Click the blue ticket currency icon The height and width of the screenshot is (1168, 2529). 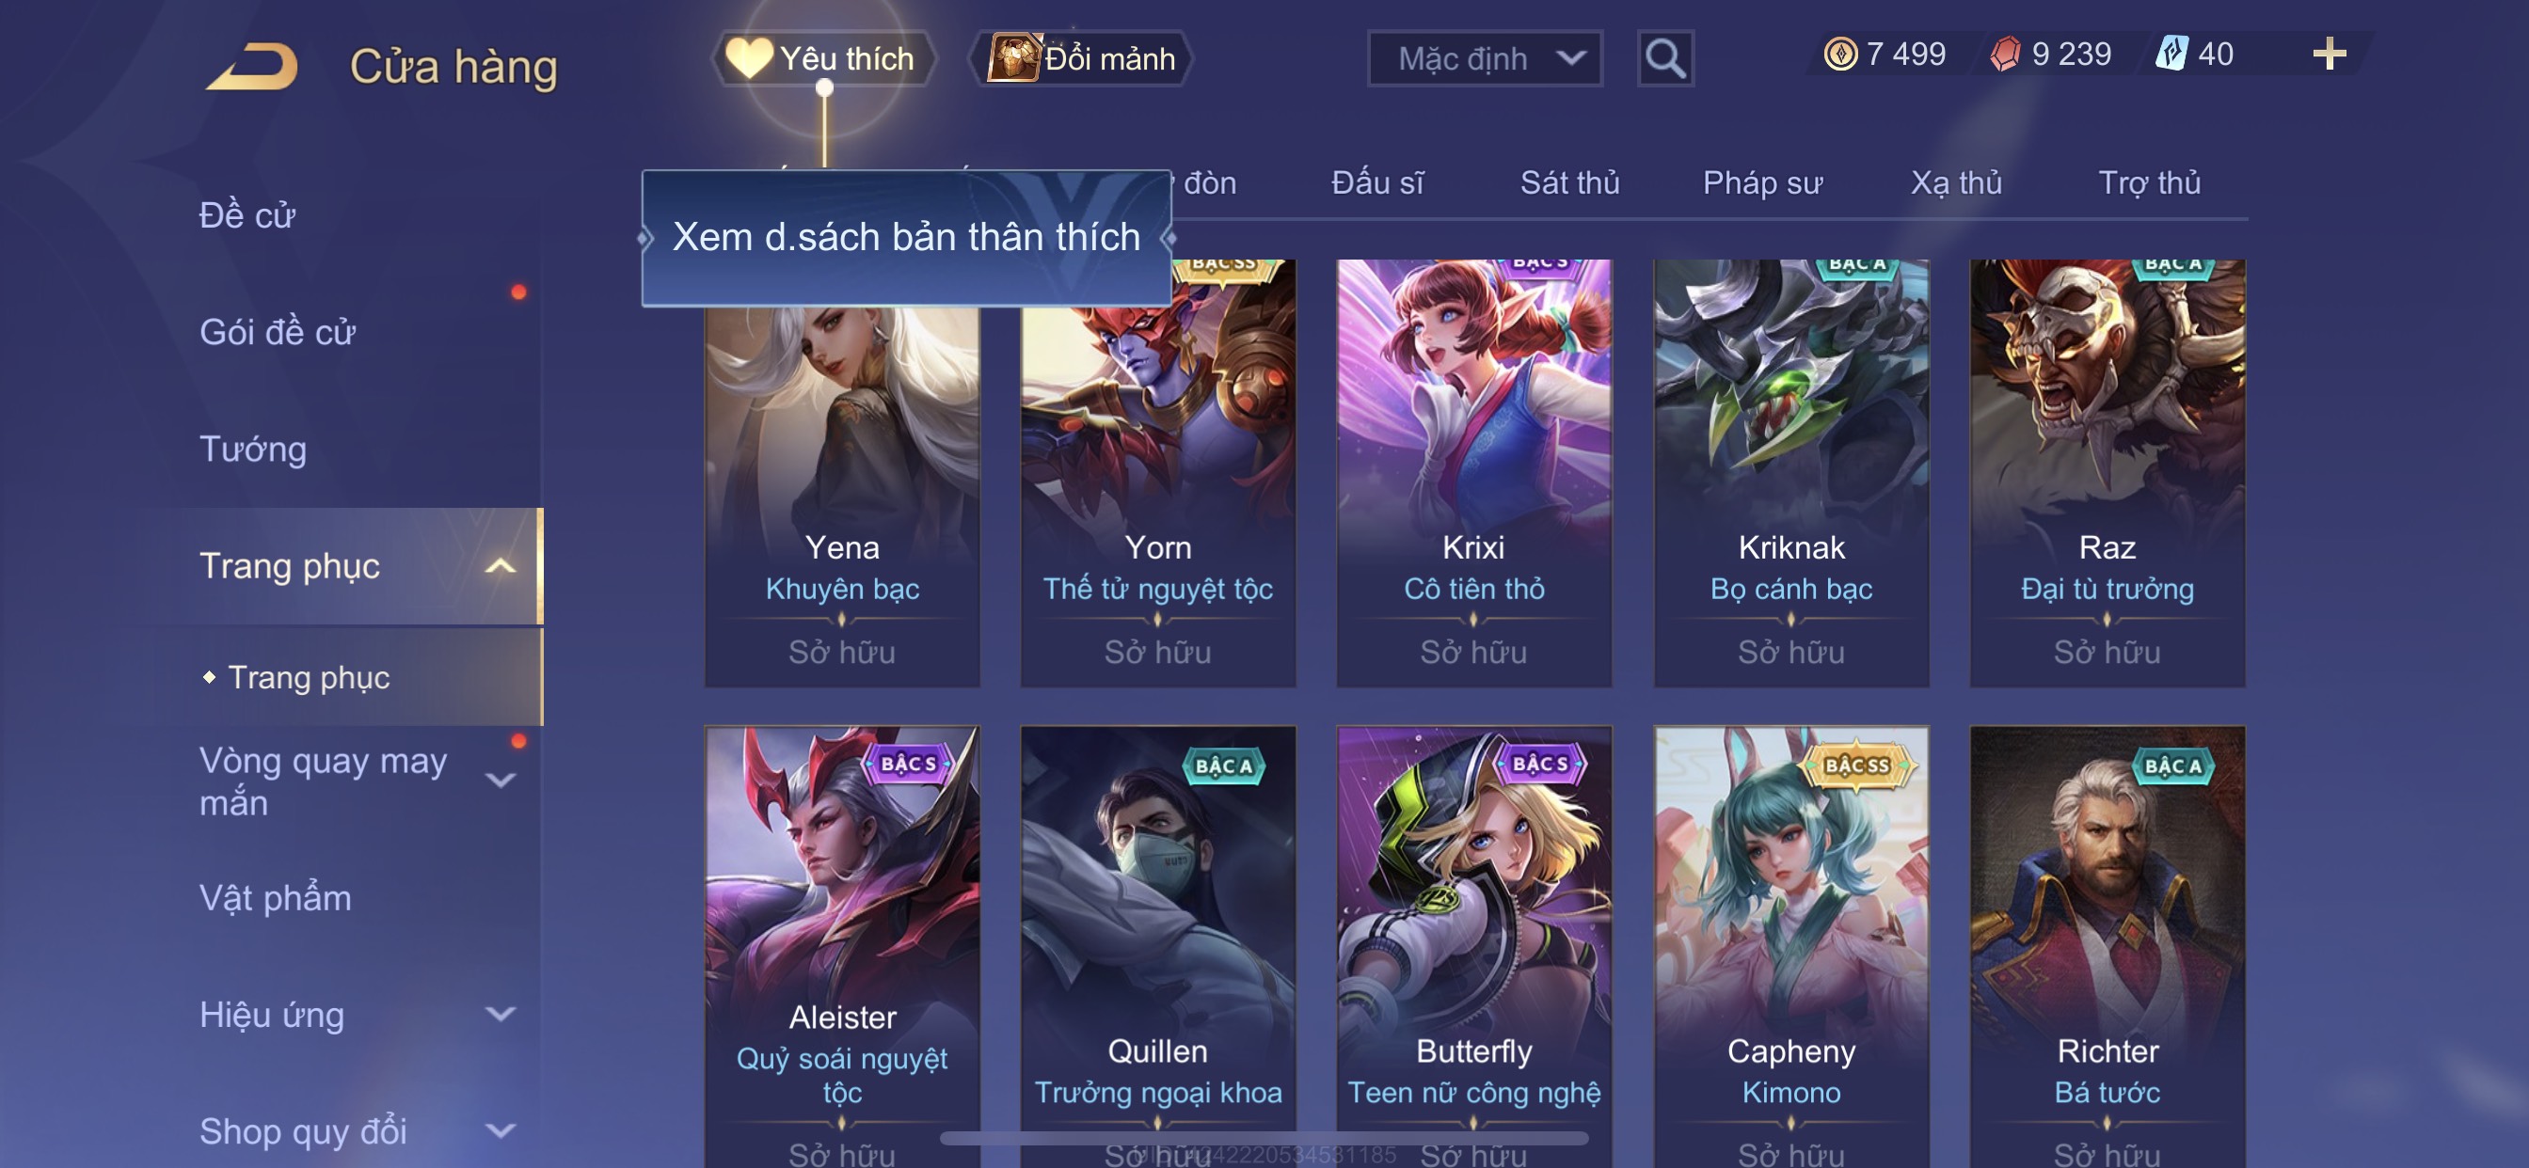[2171, 54]
